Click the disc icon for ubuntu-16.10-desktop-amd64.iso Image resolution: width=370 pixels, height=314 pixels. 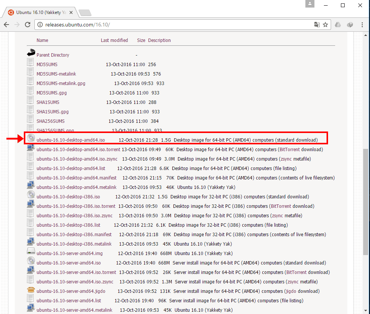coord(31,138)
